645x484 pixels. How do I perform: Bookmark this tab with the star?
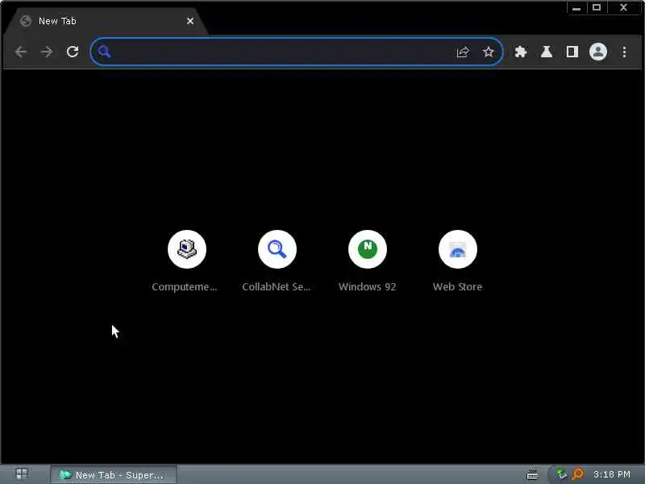pos(489,52)
